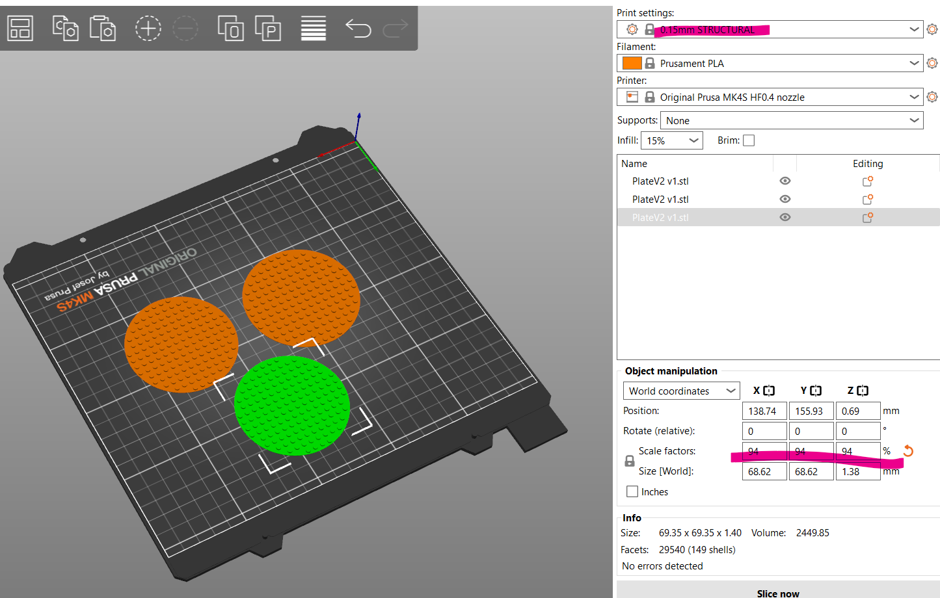The width and height of the screenshot is (940, 598).
Task: Reset scale with the orange arrow icon
Action: [x=909, y=450]
